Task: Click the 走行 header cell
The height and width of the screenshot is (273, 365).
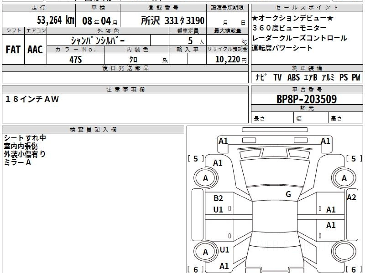Action: (38, 8)
